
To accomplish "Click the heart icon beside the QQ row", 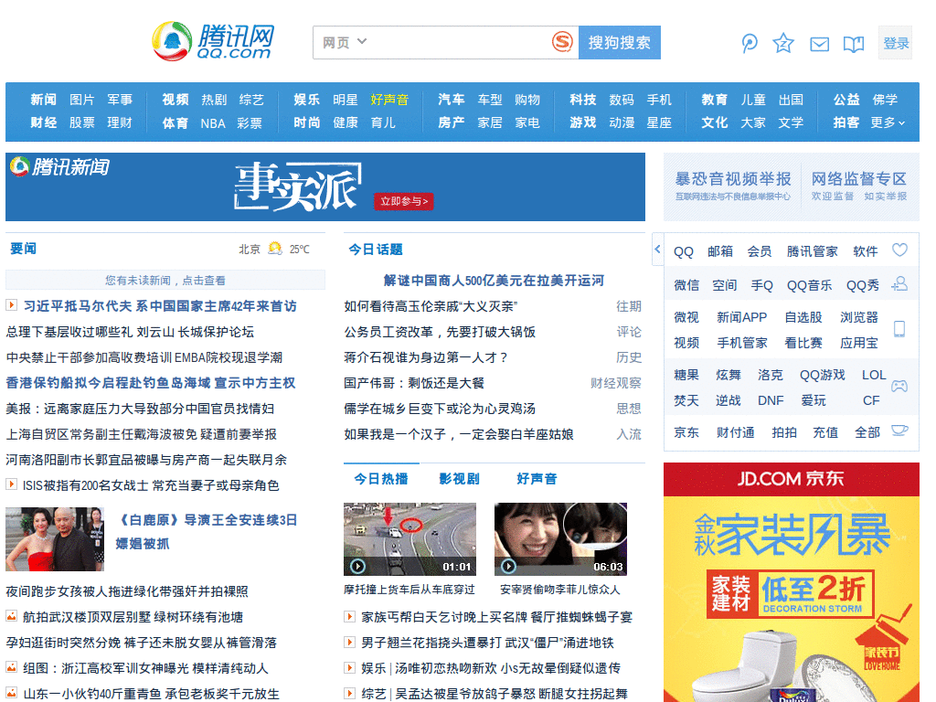I will [900, 250].
